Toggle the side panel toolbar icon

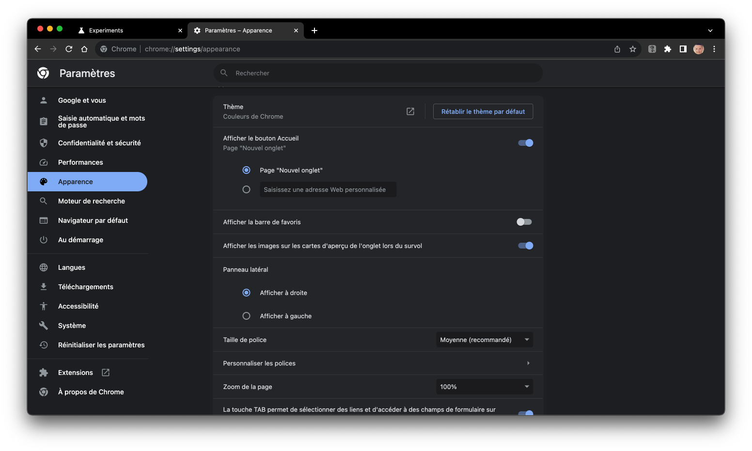(683, 49)
